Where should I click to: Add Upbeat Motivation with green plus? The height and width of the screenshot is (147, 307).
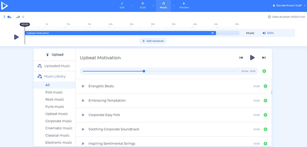(x=264, y=71)
